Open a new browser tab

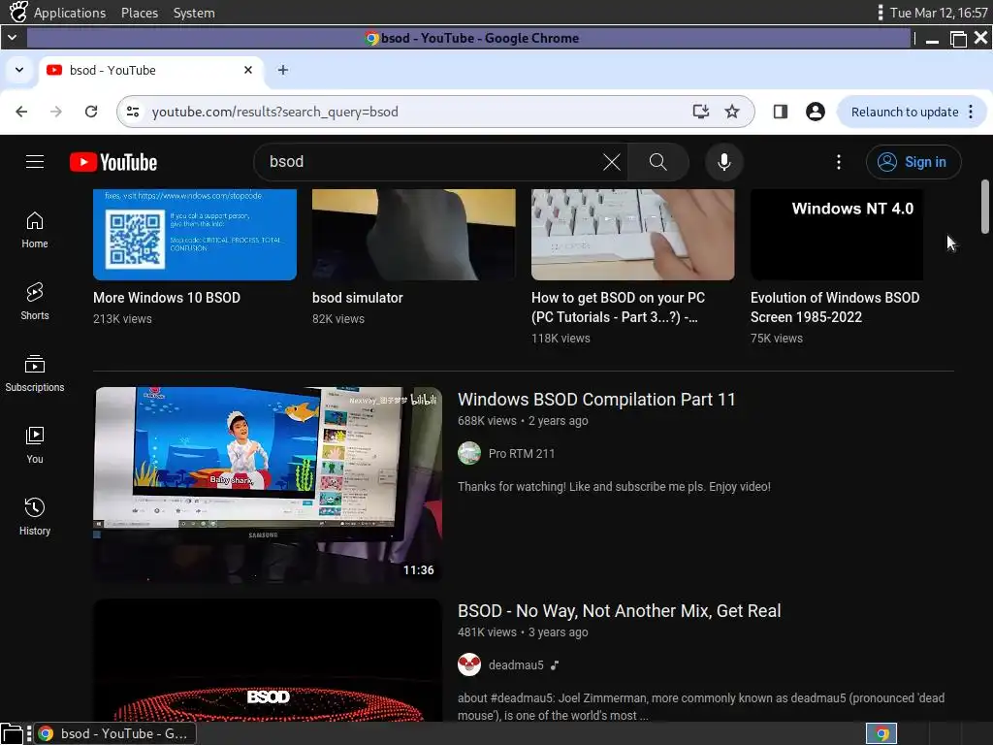point(283,70)
